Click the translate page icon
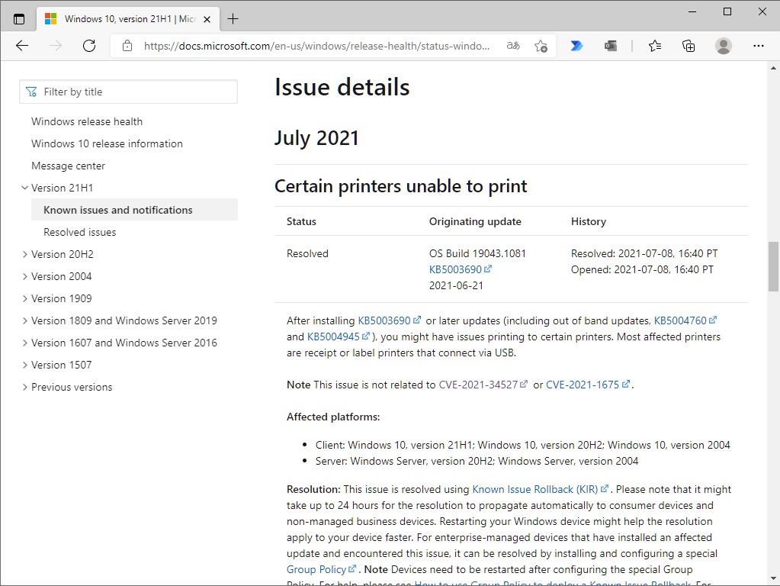This screenshot has width=780, height=586. pyautogui.click(x=513, y=46)
